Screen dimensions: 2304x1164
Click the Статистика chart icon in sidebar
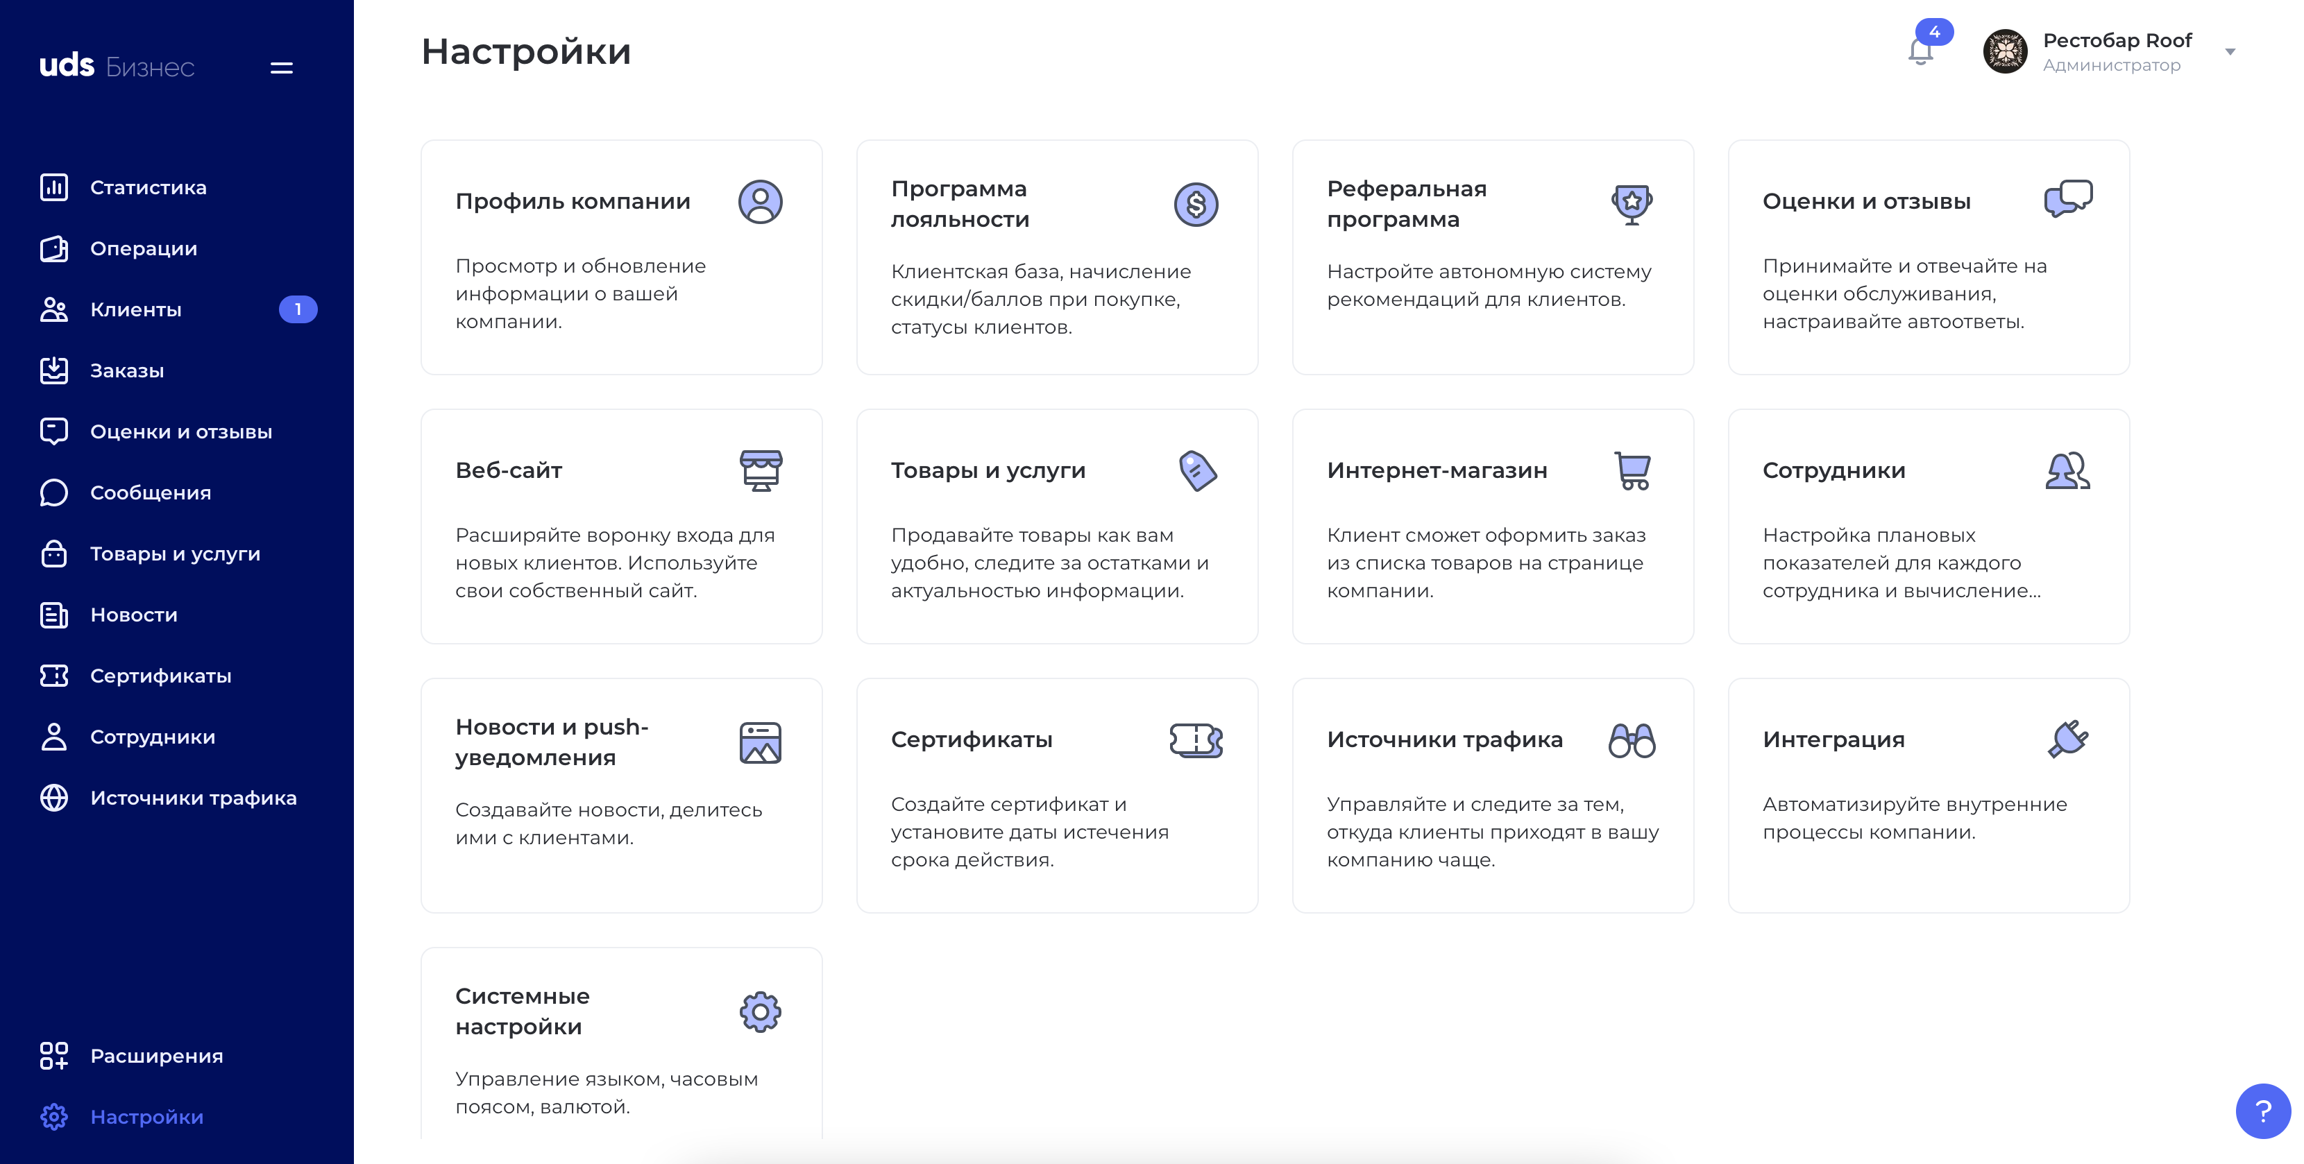tap(53, 188)
